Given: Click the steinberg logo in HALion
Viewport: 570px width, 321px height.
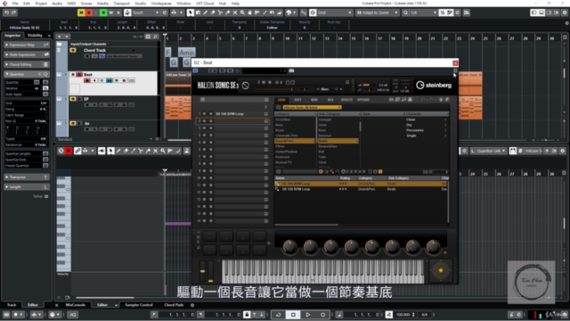Looking at the screenshot, I should tap(434, 86).
